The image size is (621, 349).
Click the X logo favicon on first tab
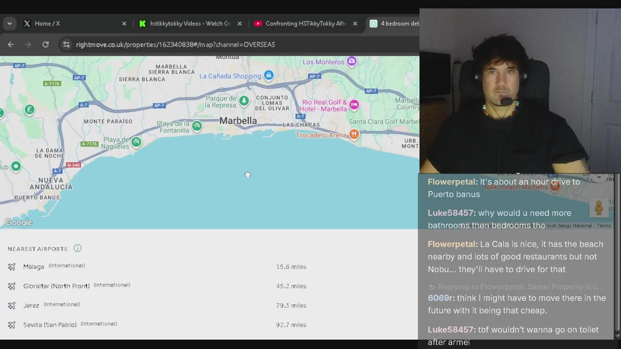pos(27,23)
